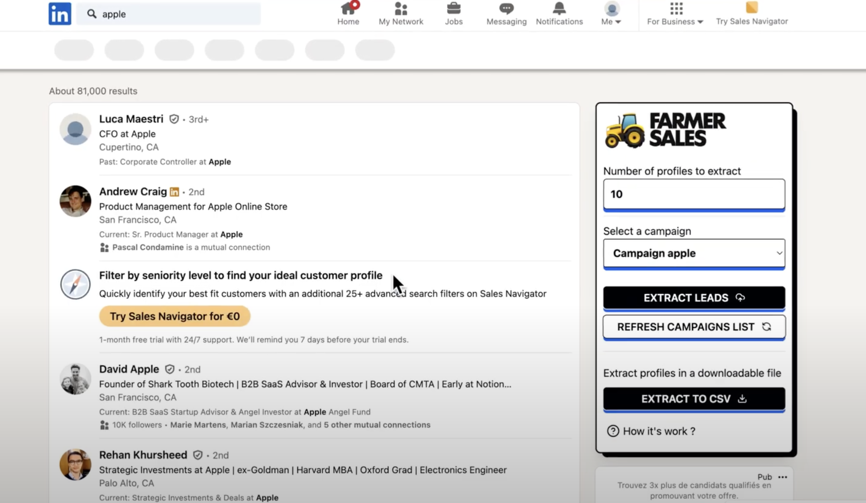866x503 pixels.
Task: Open the Home feed icon
Action: pyautogui.click(x=348, y=8)
